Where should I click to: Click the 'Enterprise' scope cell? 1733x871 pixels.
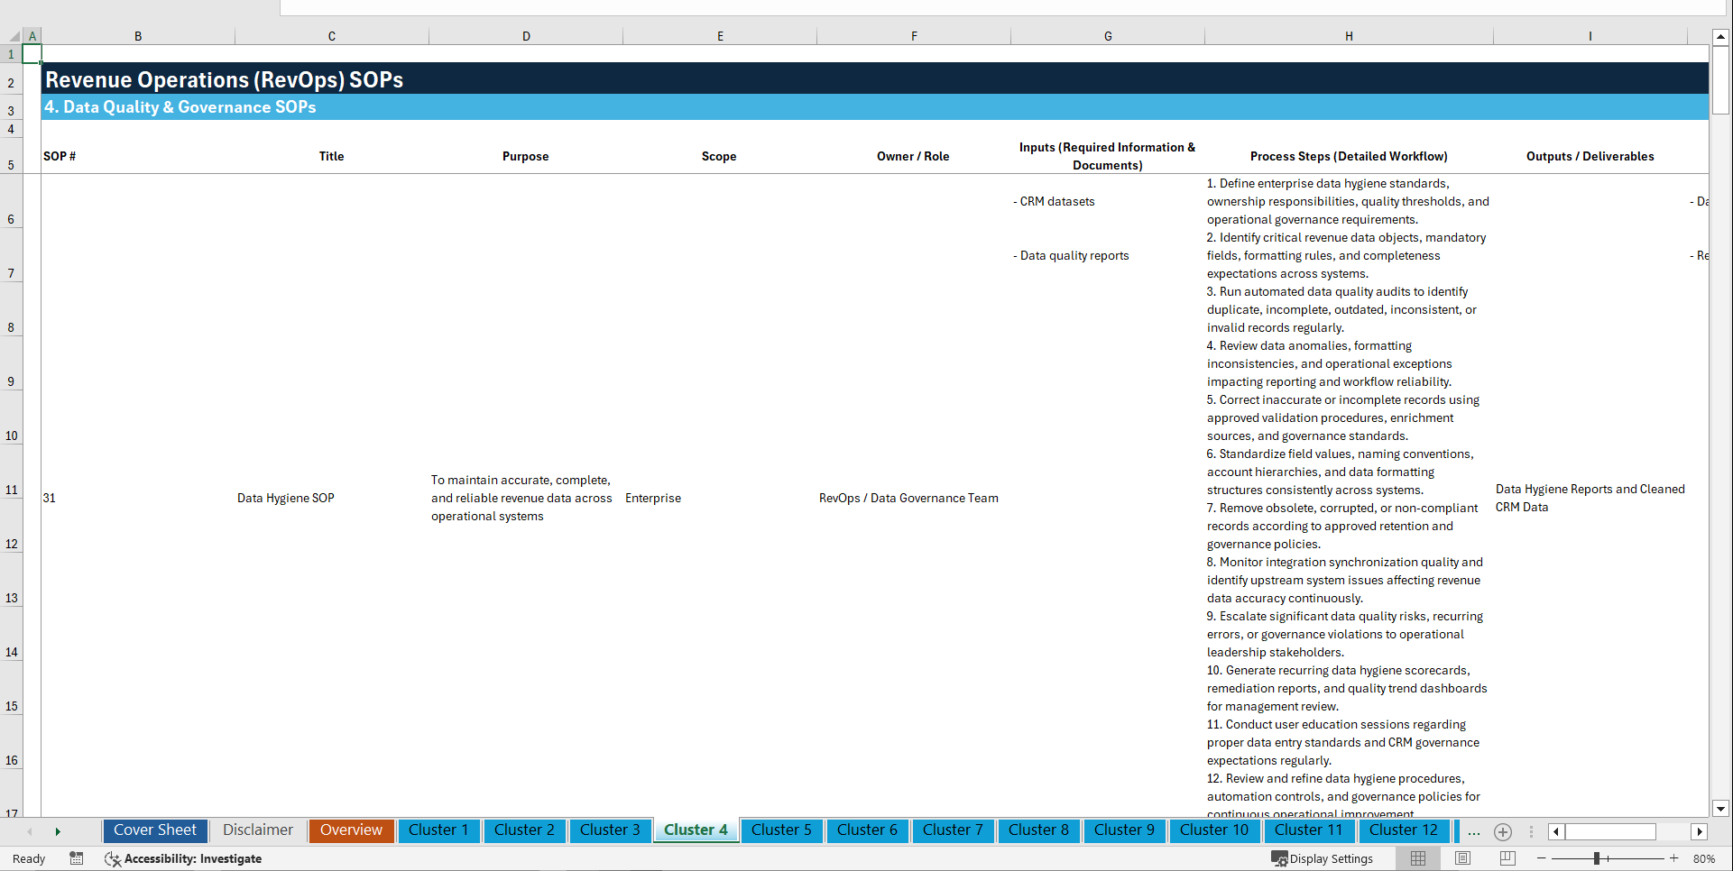click(x=653, y=498)
